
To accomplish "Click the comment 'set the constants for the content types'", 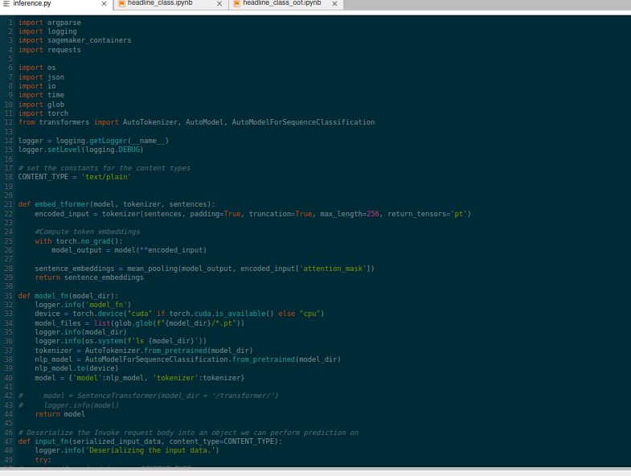I will pyautogui.click(x=104, y=168).
